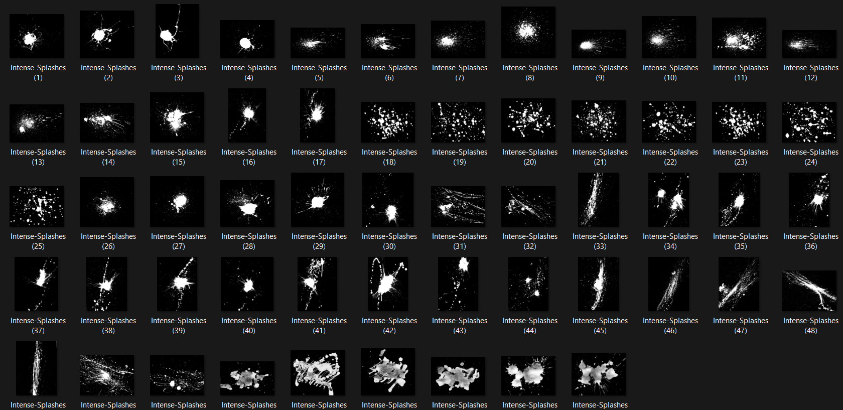Open the Intense-Splashes (46) image

tap(669, 284)
